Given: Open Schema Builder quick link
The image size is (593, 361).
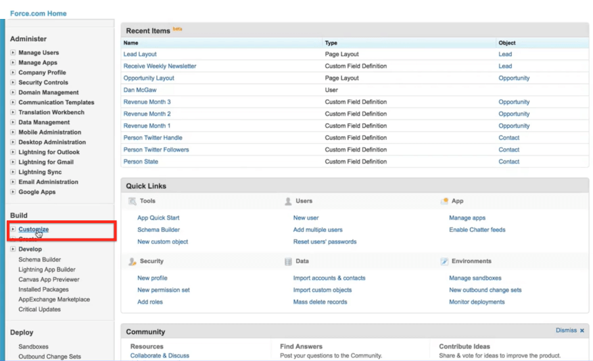Looking at the screenshot, I should point(158,230).
